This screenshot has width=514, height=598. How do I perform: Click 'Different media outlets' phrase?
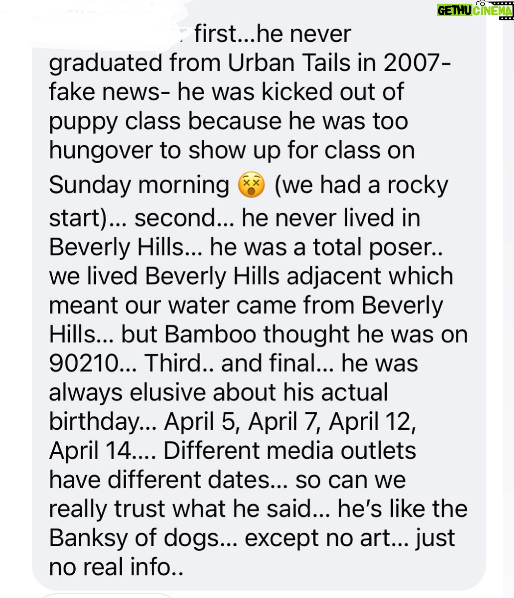[x=289, y=451]
